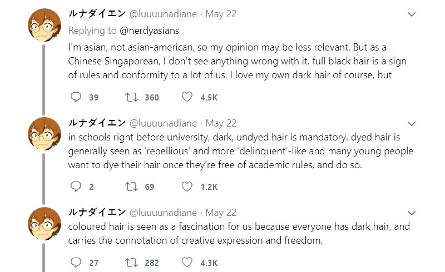Screen dimensions: 445x272
Task: Retweet the tweet with 69 retweets
Action: 132,187
